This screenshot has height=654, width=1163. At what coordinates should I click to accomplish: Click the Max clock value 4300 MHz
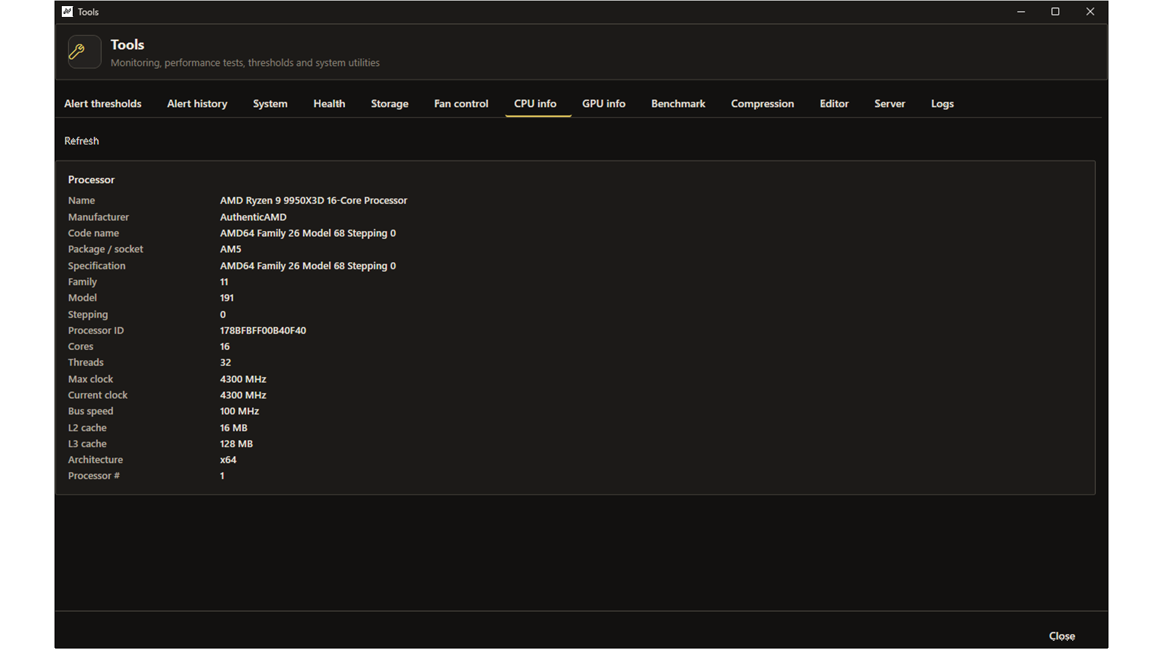pyautogui.click(x=243, y=379)
